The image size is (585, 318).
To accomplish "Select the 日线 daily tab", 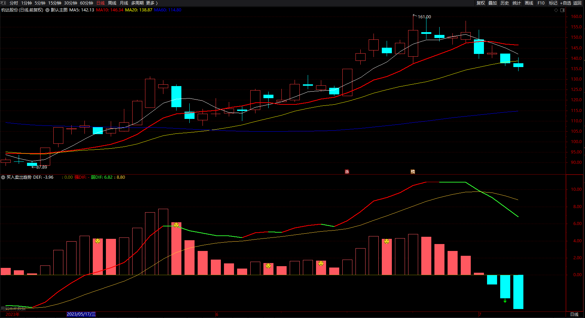I will (x=100, y=3).
